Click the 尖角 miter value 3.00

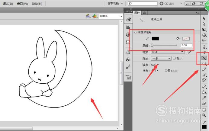[x=175, y=71]
